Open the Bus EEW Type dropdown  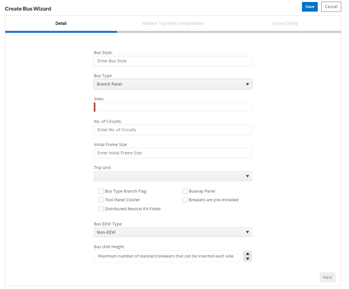(173, 232)
